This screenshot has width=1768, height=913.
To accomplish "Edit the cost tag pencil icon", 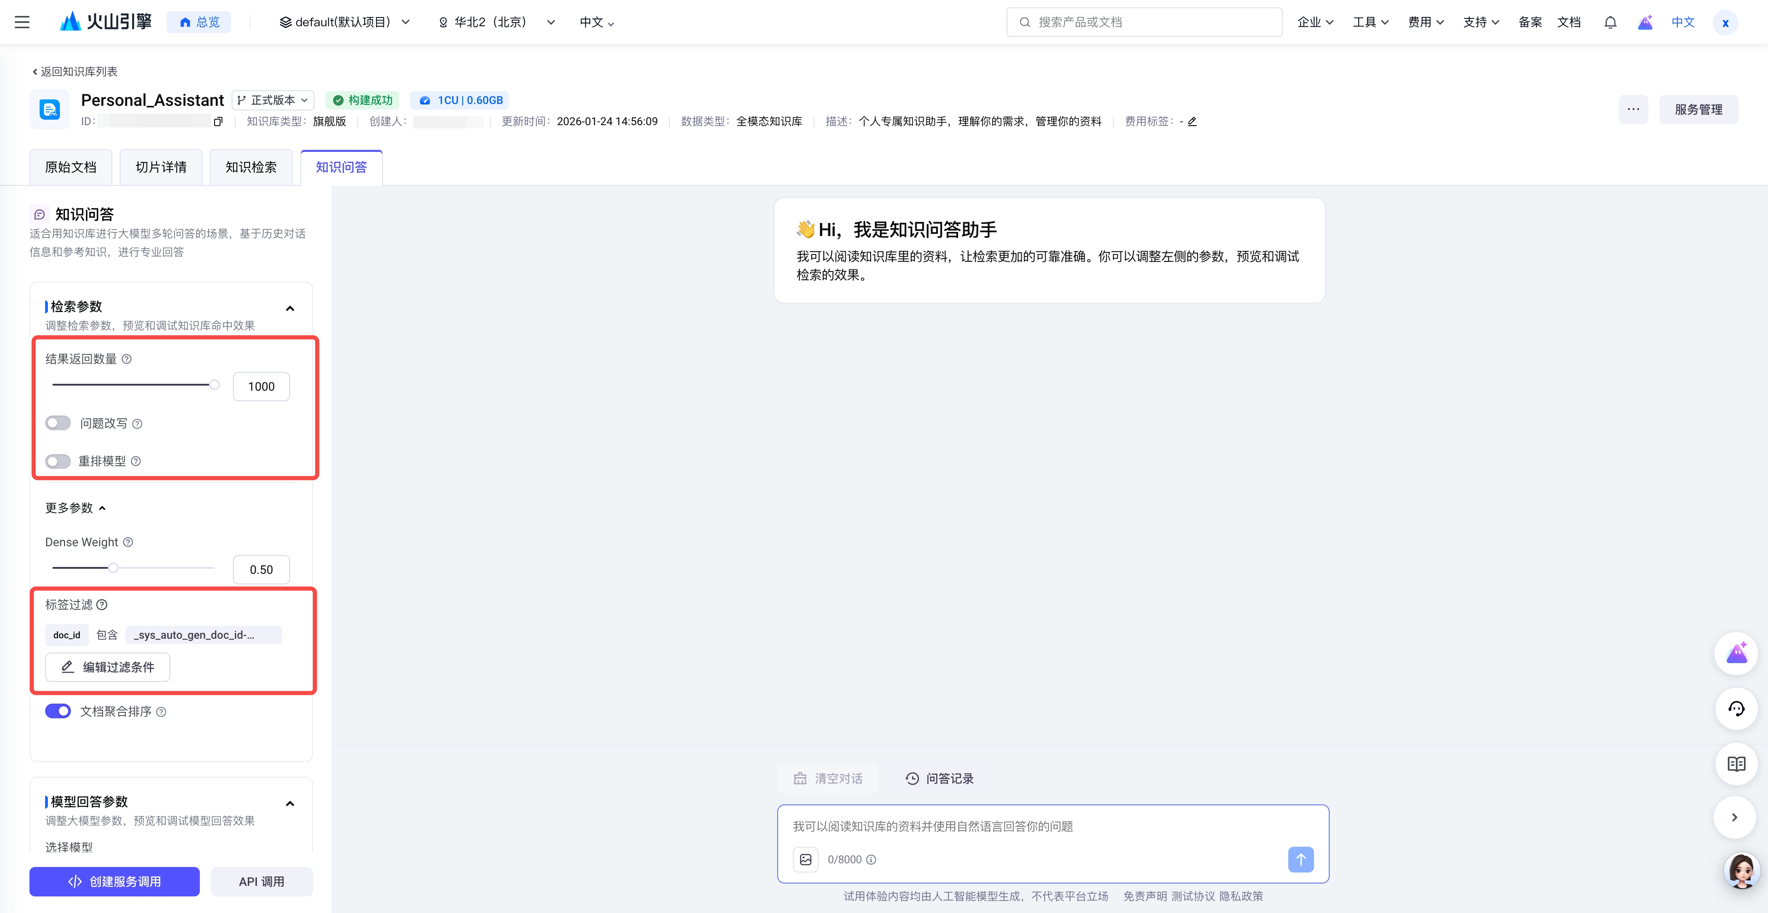I will 1192,121.
